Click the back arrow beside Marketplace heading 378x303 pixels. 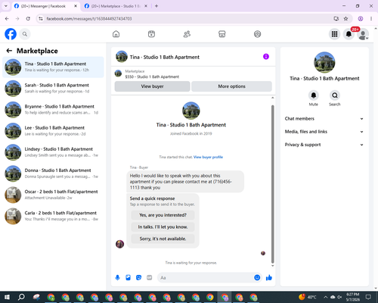point(9,51)
